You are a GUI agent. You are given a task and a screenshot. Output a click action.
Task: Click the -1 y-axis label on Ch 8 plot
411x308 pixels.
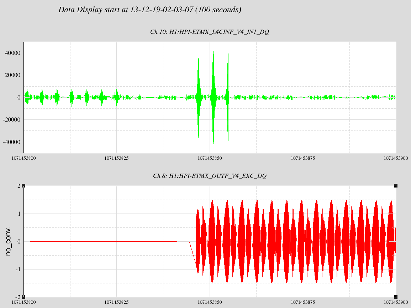coord(18,269)
